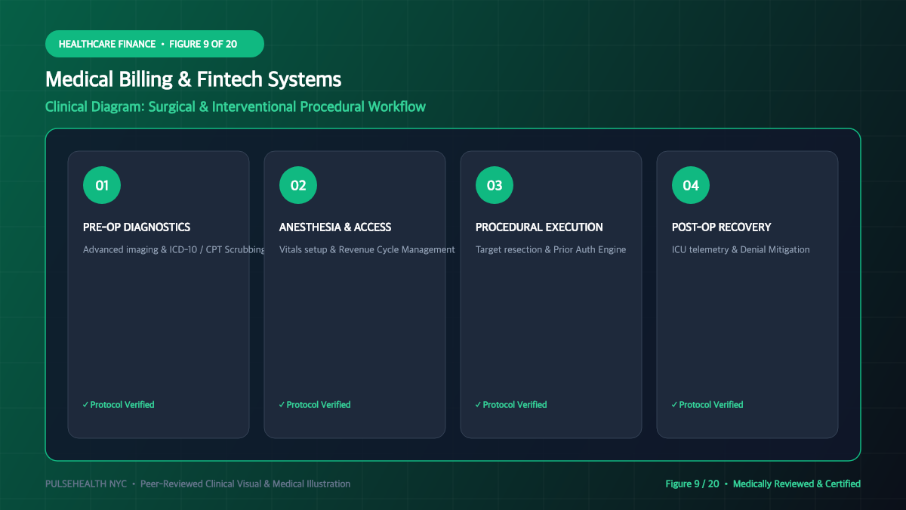Select the ANESTHESIA & ACCESS heading
The height and width of the screenshot is (510, 906).
point(335,227)
